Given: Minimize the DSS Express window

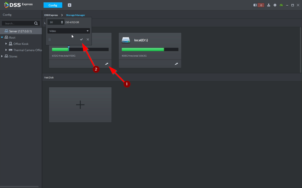Looking at the screenshot, I should [287, 5].
